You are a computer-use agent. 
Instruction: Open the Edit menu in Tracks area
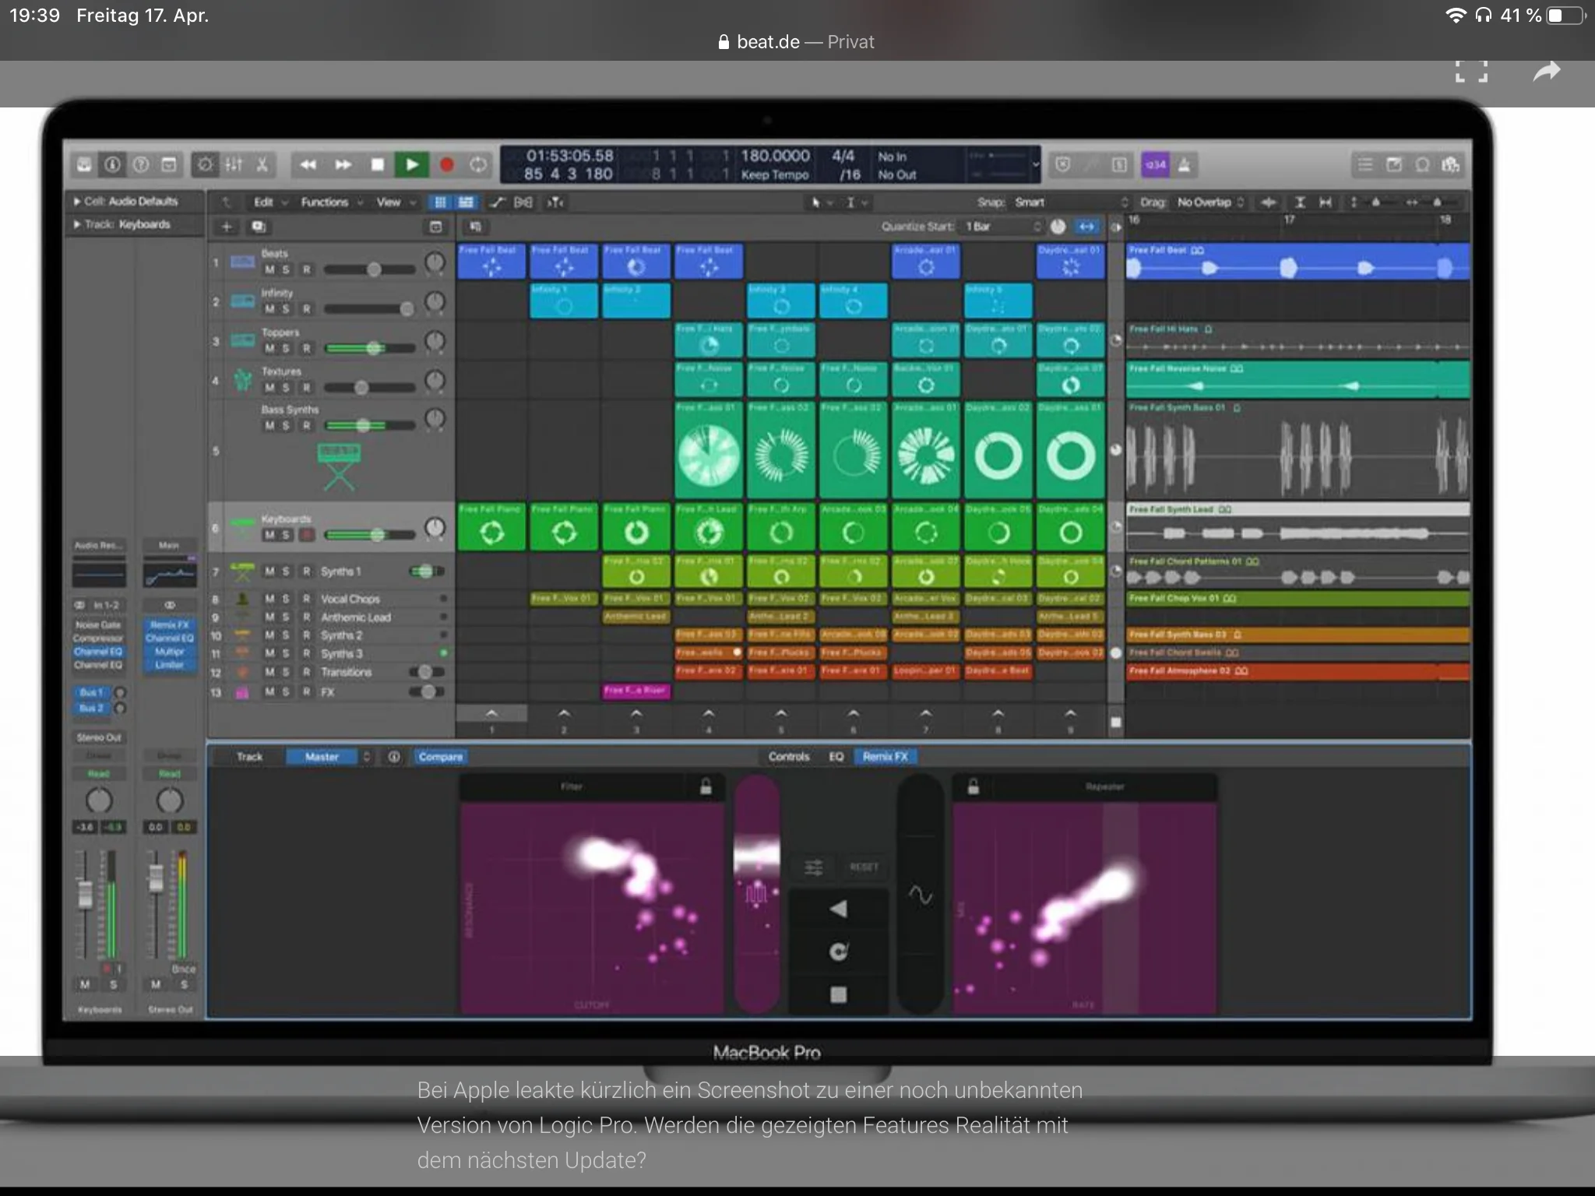click(270, 202)
